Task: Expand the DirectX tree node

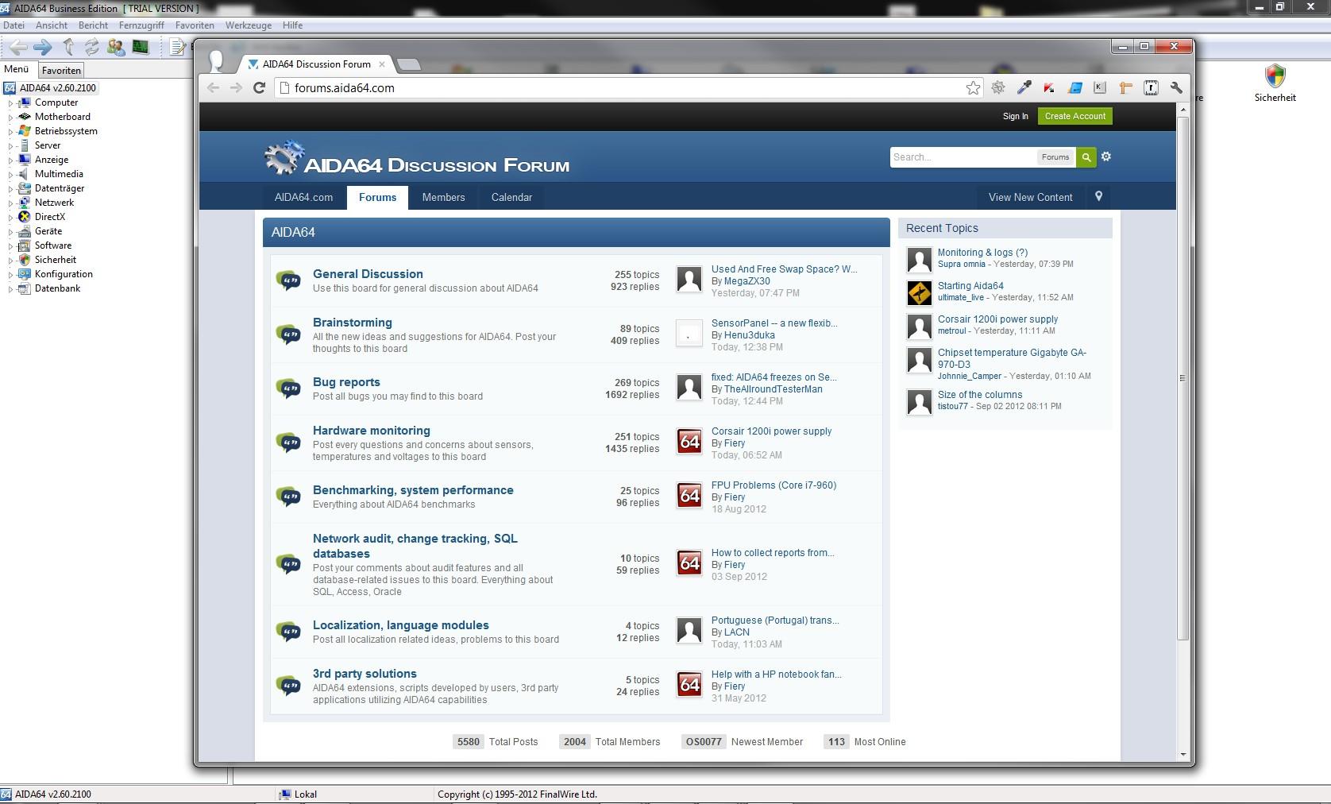Action: click(10, 217)
